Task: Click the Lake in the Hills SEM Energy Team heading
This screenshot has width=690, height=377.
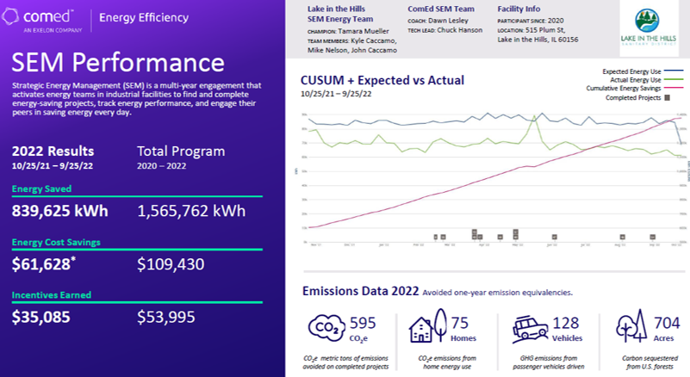Action: [x=339, y=14]
